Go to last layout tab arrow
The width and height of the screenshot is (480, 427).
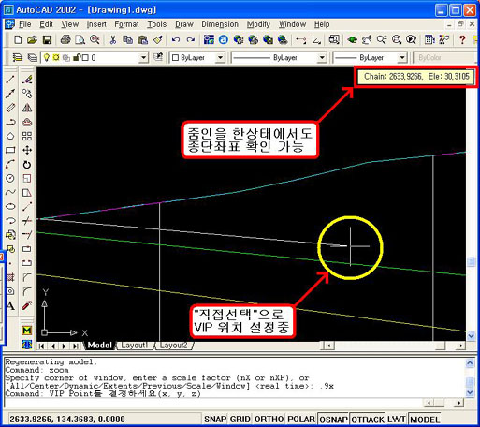pos(75,346)
